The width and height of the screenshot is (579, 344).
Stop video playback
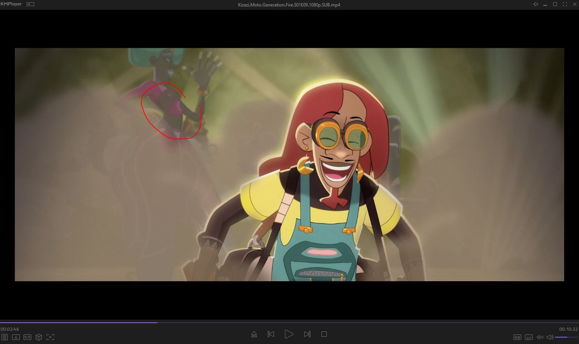(324, 334)
